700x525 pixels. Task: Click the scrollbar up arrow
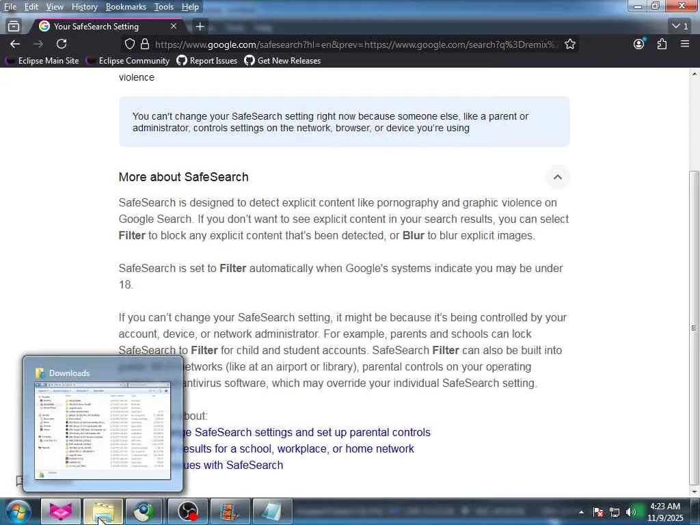tap(694, 74)
